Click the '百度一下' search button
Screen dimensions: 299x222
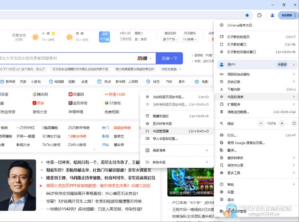tap(169, 58)
